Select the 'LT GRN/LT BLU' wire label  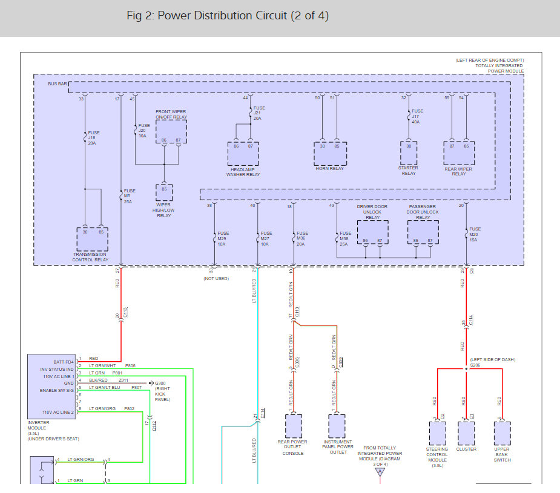coord(105,387)
